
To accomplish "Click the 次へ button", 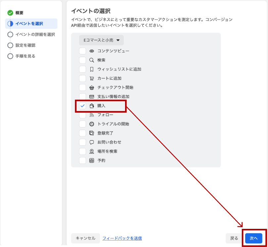I will click(x=253, y=238).
